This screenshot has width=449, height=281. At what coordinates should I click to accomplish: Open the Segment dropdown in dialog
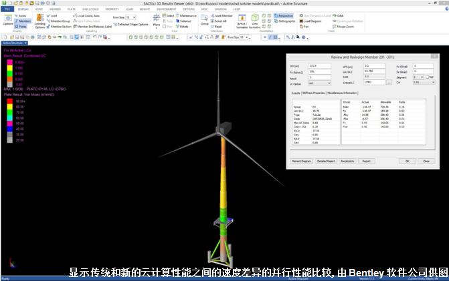click(418, 77)
